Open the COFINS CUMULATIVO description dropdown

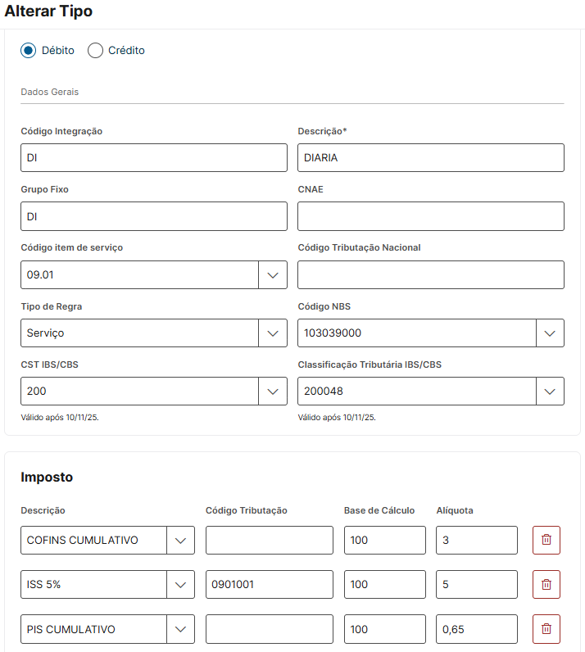click(x=180, y=541)
